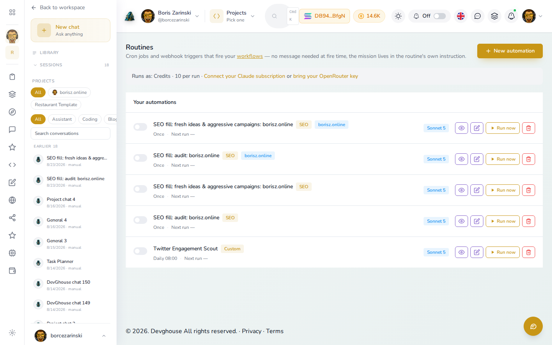The width and height of the screenshot is (552, 345).
Task: Switch theme with the sun icon
Action: (398, 16)
